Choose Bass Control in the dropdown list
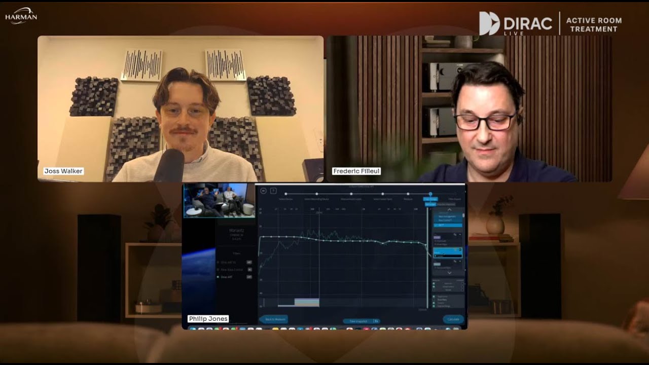Viewport: 649px width, 365px height. 447,220
